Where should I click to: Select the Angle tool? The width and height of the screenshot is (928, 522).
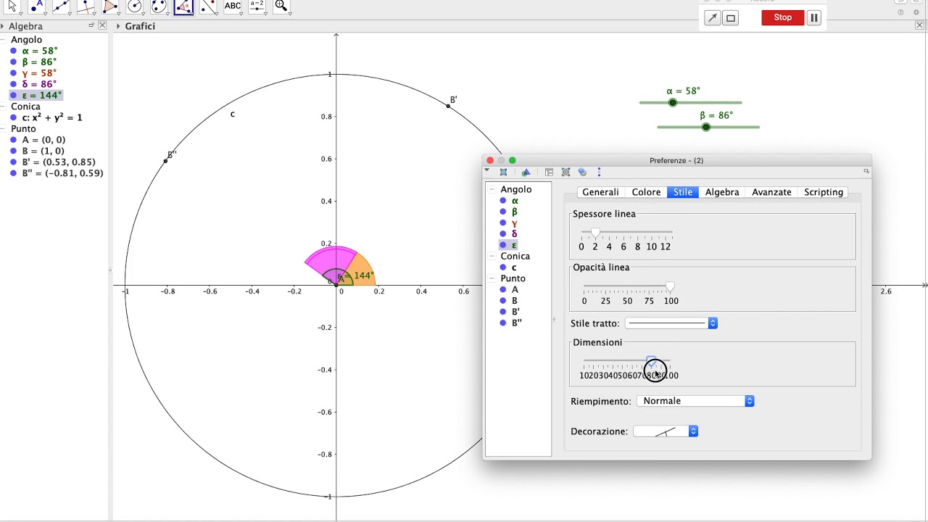[183, 7]
